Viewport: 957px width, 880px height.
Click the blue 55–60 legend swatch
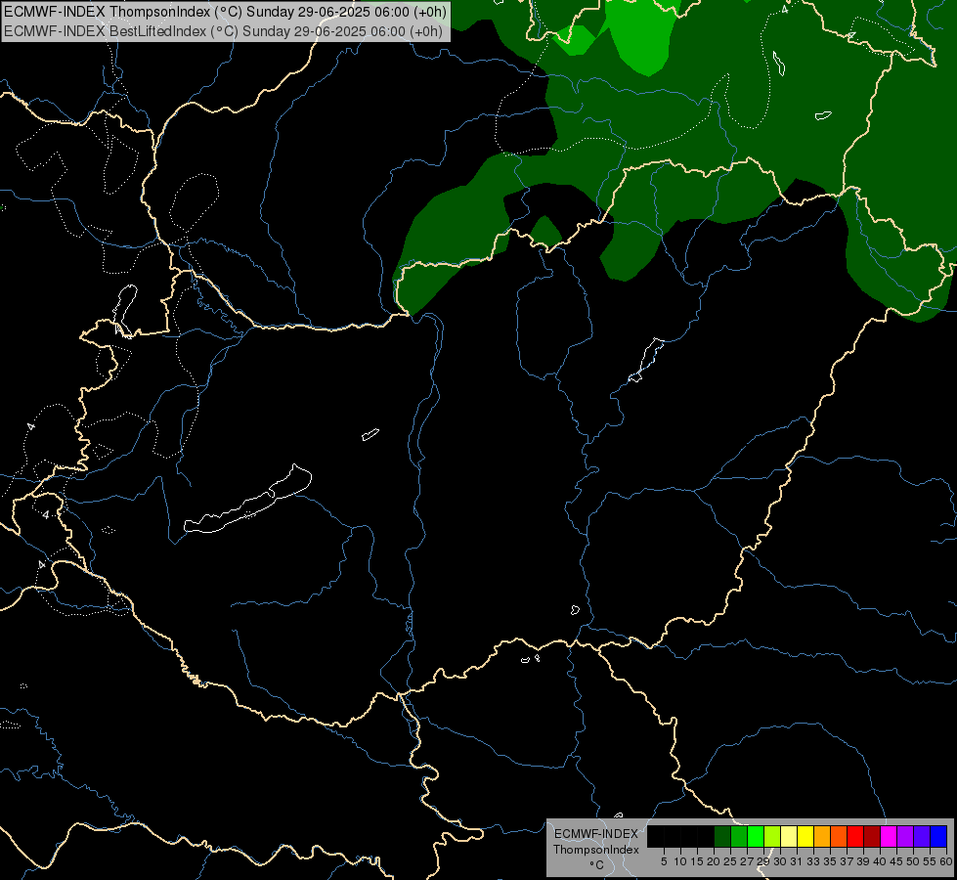938,837
